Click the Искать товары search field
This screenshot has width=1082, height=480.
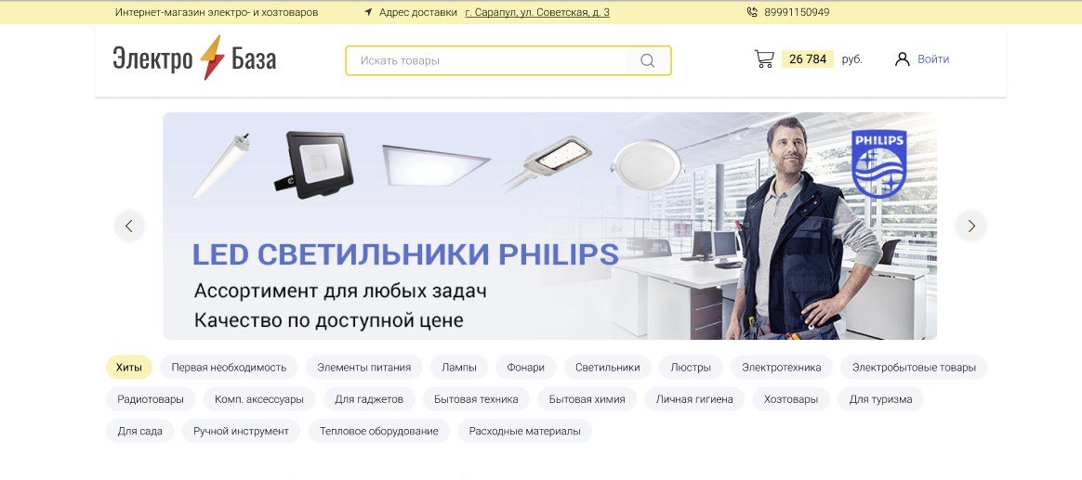(x=508, y=60)
